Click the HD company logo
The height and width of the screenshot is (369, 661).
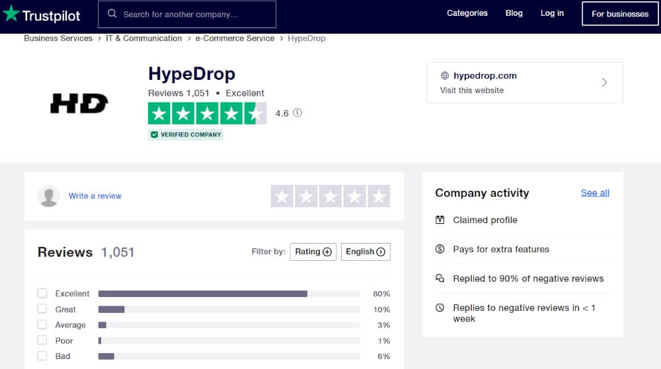tap(79, 103)
